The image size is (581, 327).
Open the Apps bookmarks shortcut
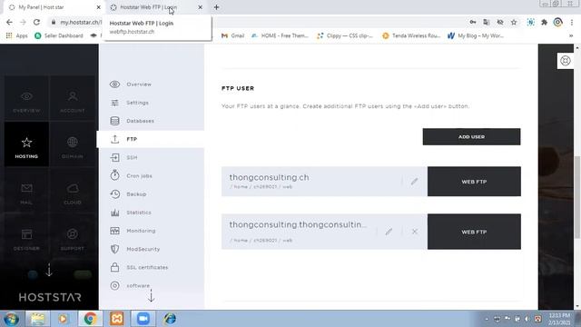point(16,35)
